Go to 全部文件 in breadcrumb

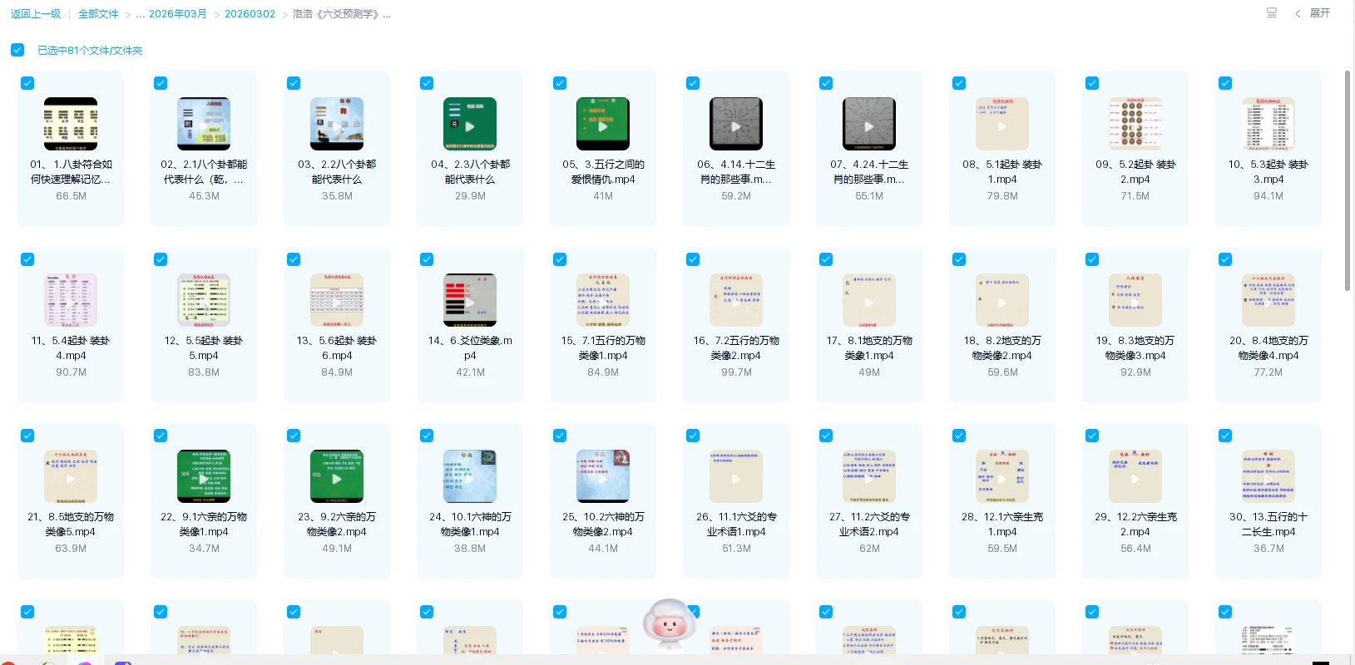tap(98, 14)
